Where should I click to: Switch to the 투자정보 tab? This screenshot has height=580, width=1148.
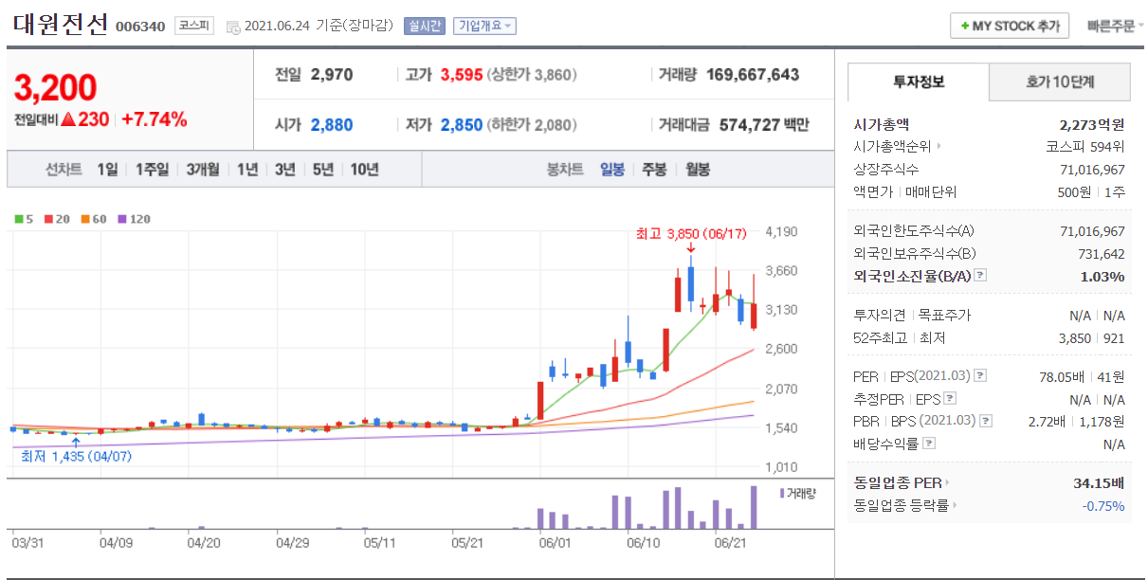[919, 82]
